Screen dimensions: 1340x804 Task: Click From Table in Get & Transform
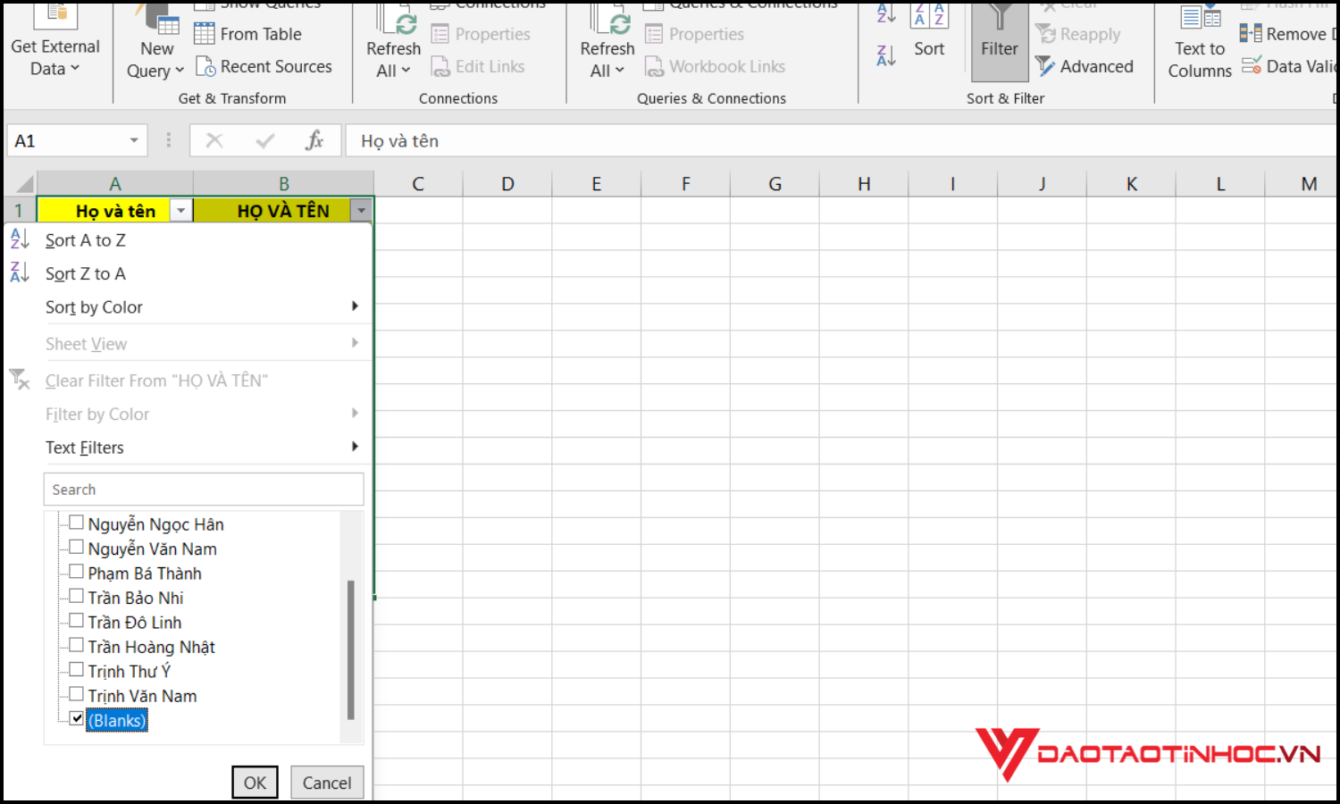click(205, 34)
